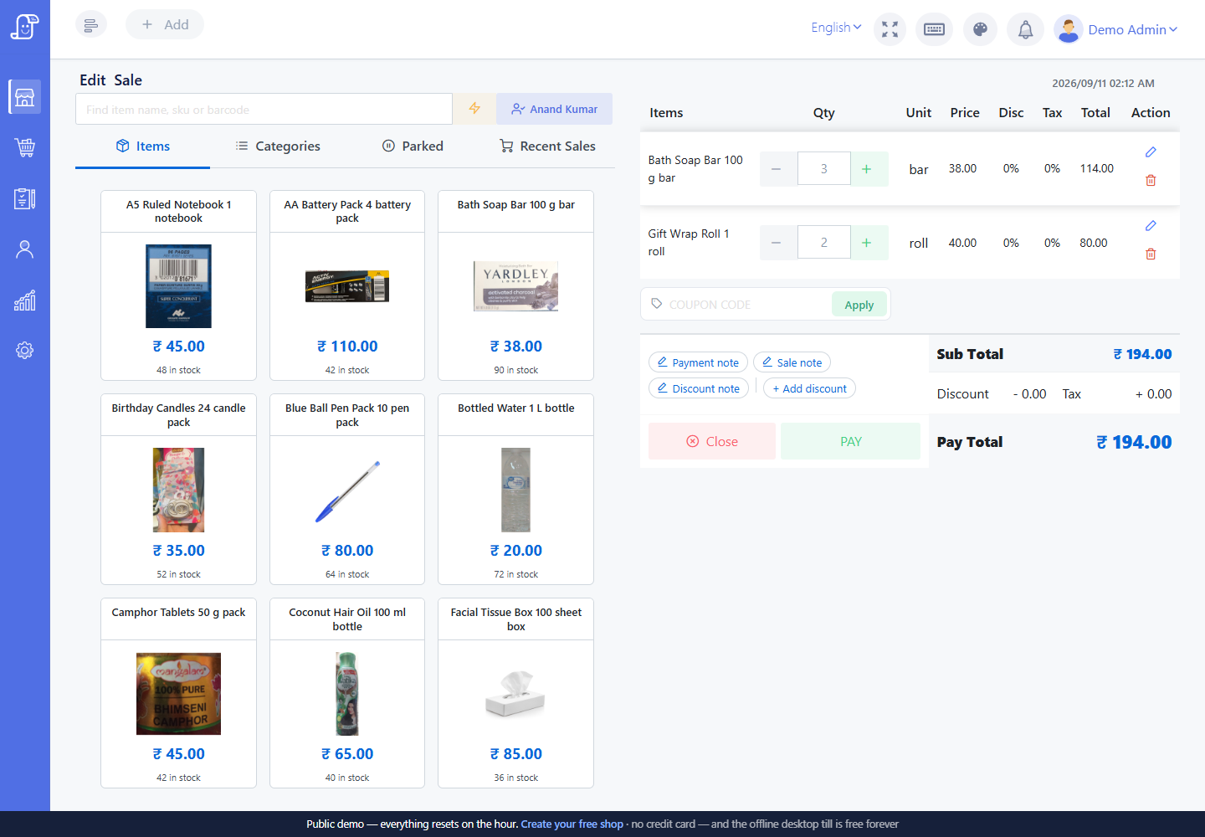Follow the Create your free shop link
This screenshot has width=1205, height=837.
[x=572, y=824]
